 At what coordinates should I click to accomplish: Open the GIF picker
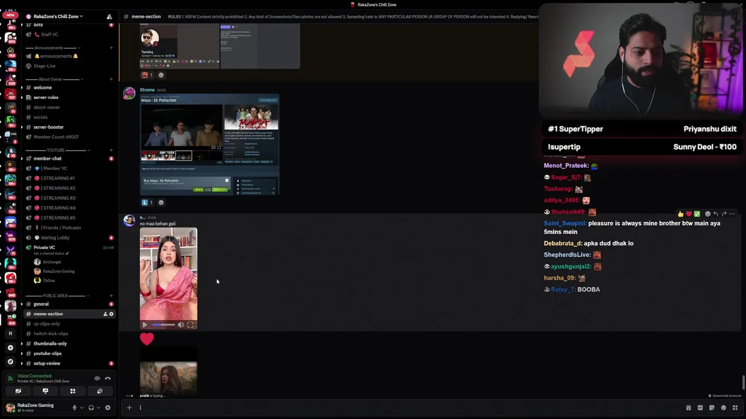700,407
